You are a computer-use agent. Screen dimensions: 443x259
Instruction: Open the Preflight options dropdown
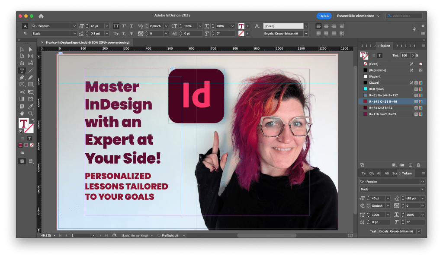184,235
